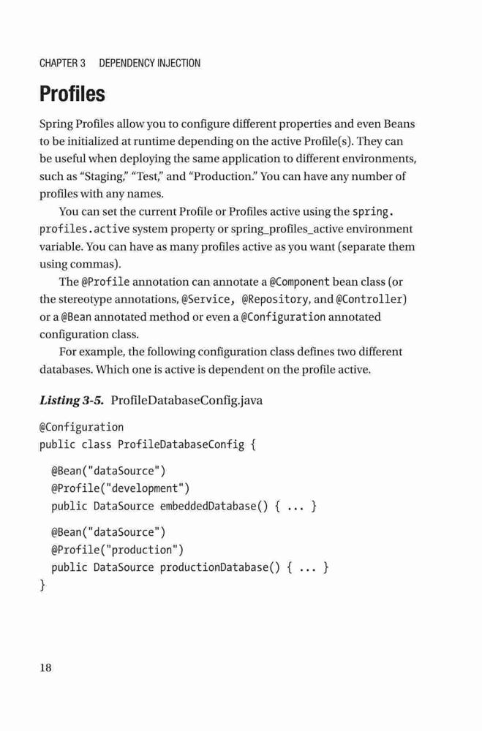Click the inline @Controller text

pos(372,299)
